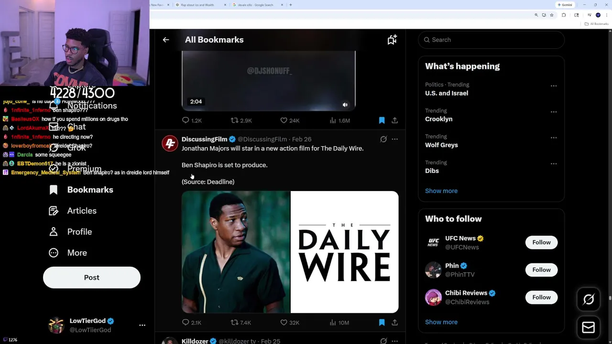Open the Killdozer profile name
612x344 pixels.
click(195, 341)
